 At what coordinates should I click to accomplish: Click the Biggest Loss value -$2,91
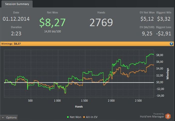point(163,33)
